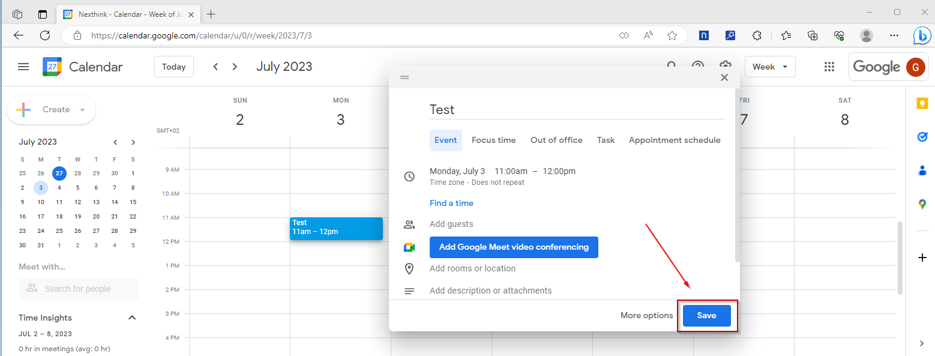The width and height of the screenshot is (935, 356).
Task: Click the Find a time link
Action: (x=451, y=203)
